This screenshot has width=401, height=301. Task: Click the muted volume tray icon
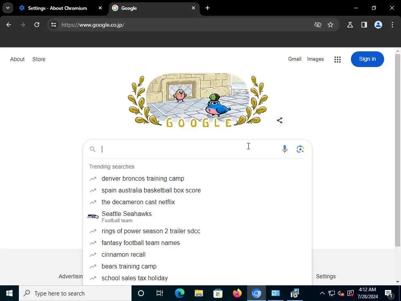[341, 293]
